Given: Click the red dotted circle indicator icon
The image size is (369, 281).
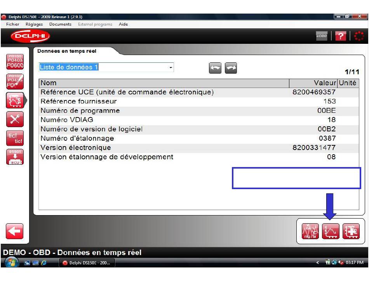Looking at the screenshot, I should point(359,36).
